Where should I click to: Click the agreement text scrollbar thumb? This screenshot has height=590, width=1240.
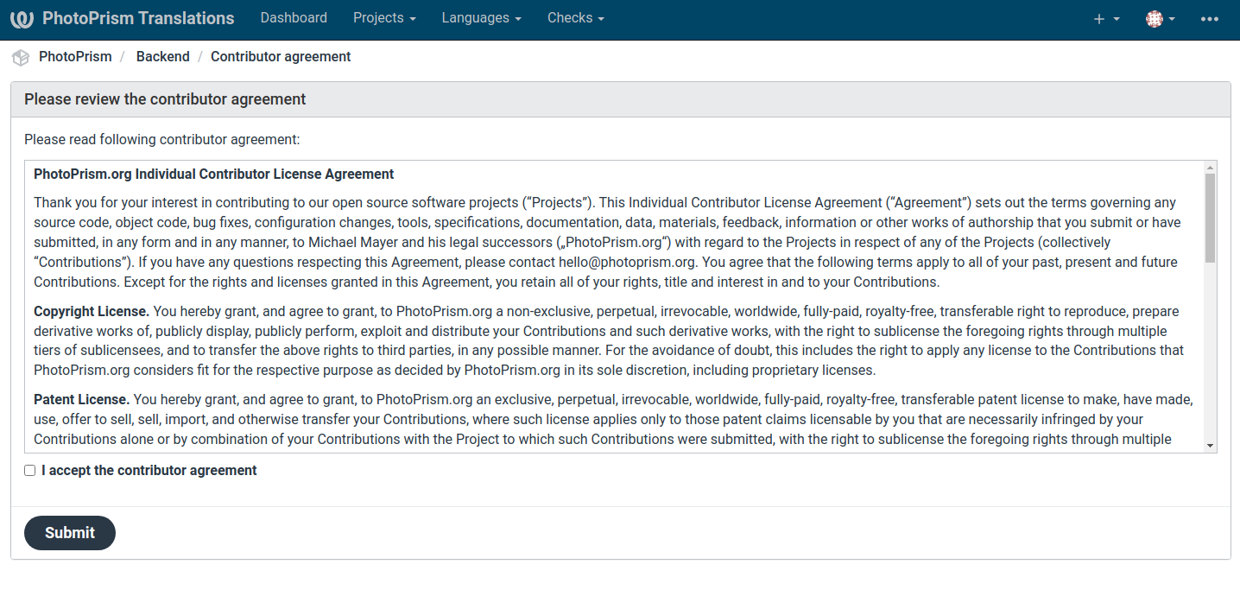1210,218
